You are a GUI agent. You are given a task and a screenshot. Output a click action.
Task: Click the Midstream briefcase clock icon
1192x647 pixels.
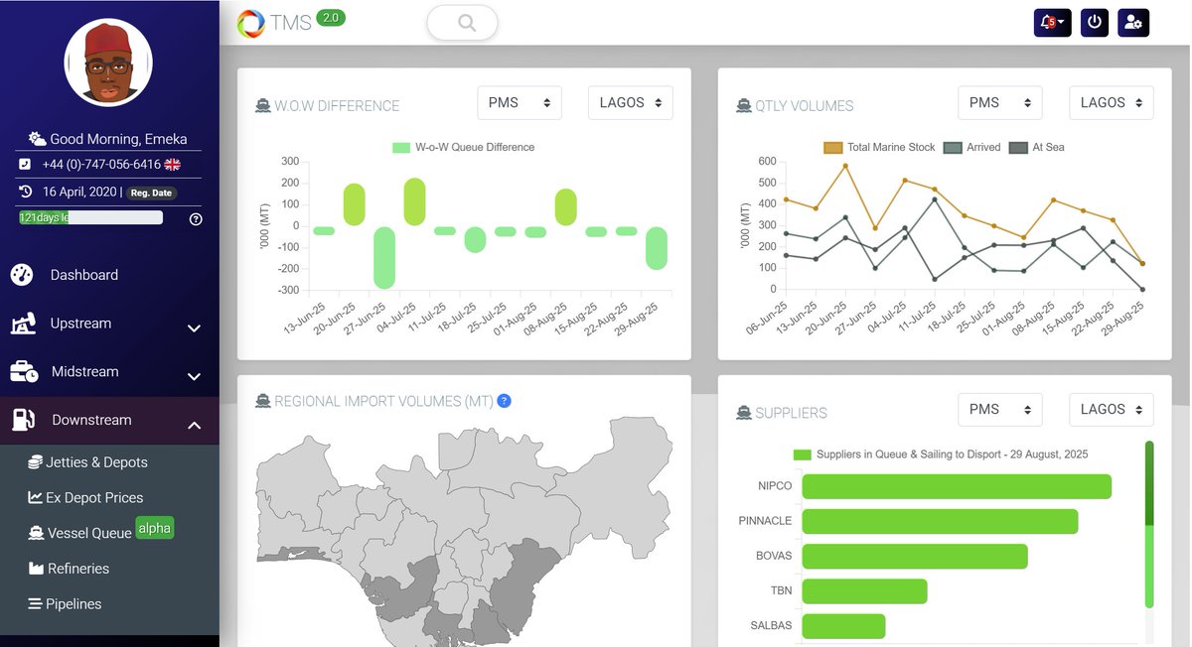pos(24,372)
